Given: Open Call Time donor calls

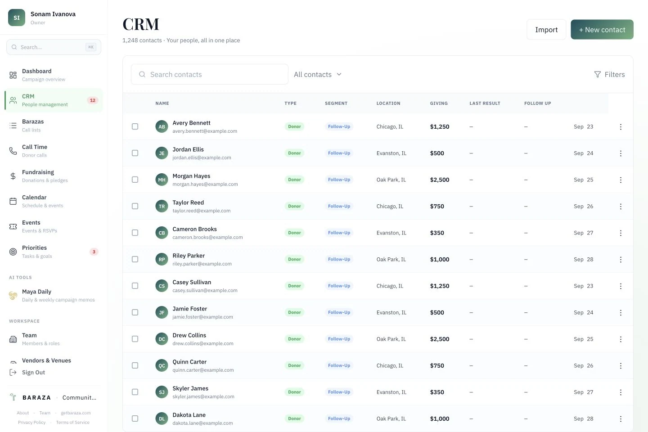Looking at the screenshot, I should click(54, 151).
